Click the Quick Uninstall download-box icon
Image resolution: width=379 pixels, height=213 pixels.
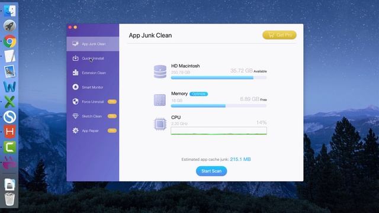(x=75, y=58)
